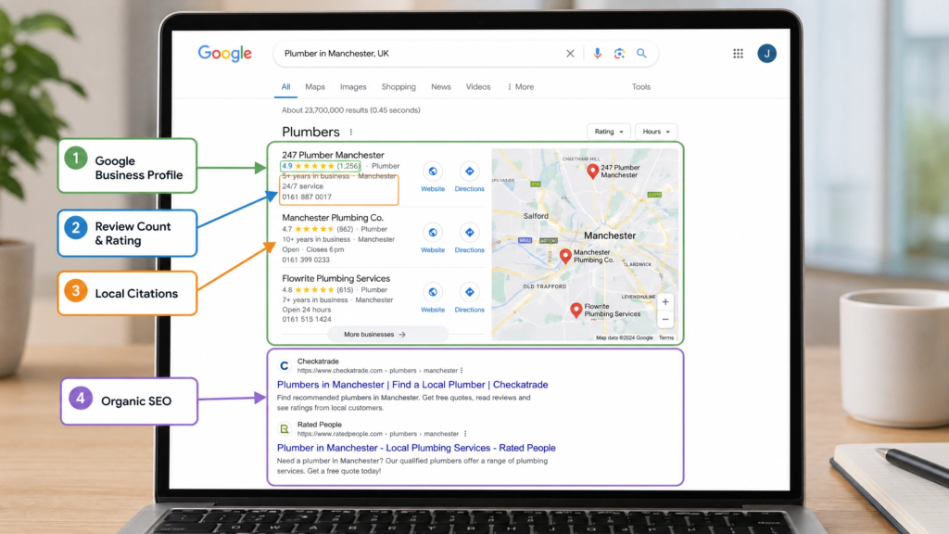Click the Manchester city label on map

610,235
